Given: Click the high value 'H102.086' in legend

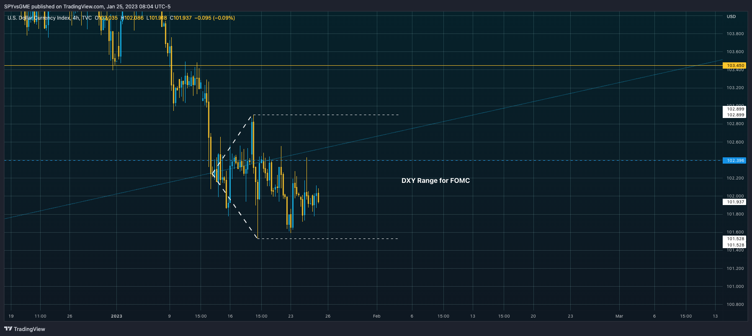Looking at the screenshot, I should (132, 18).
